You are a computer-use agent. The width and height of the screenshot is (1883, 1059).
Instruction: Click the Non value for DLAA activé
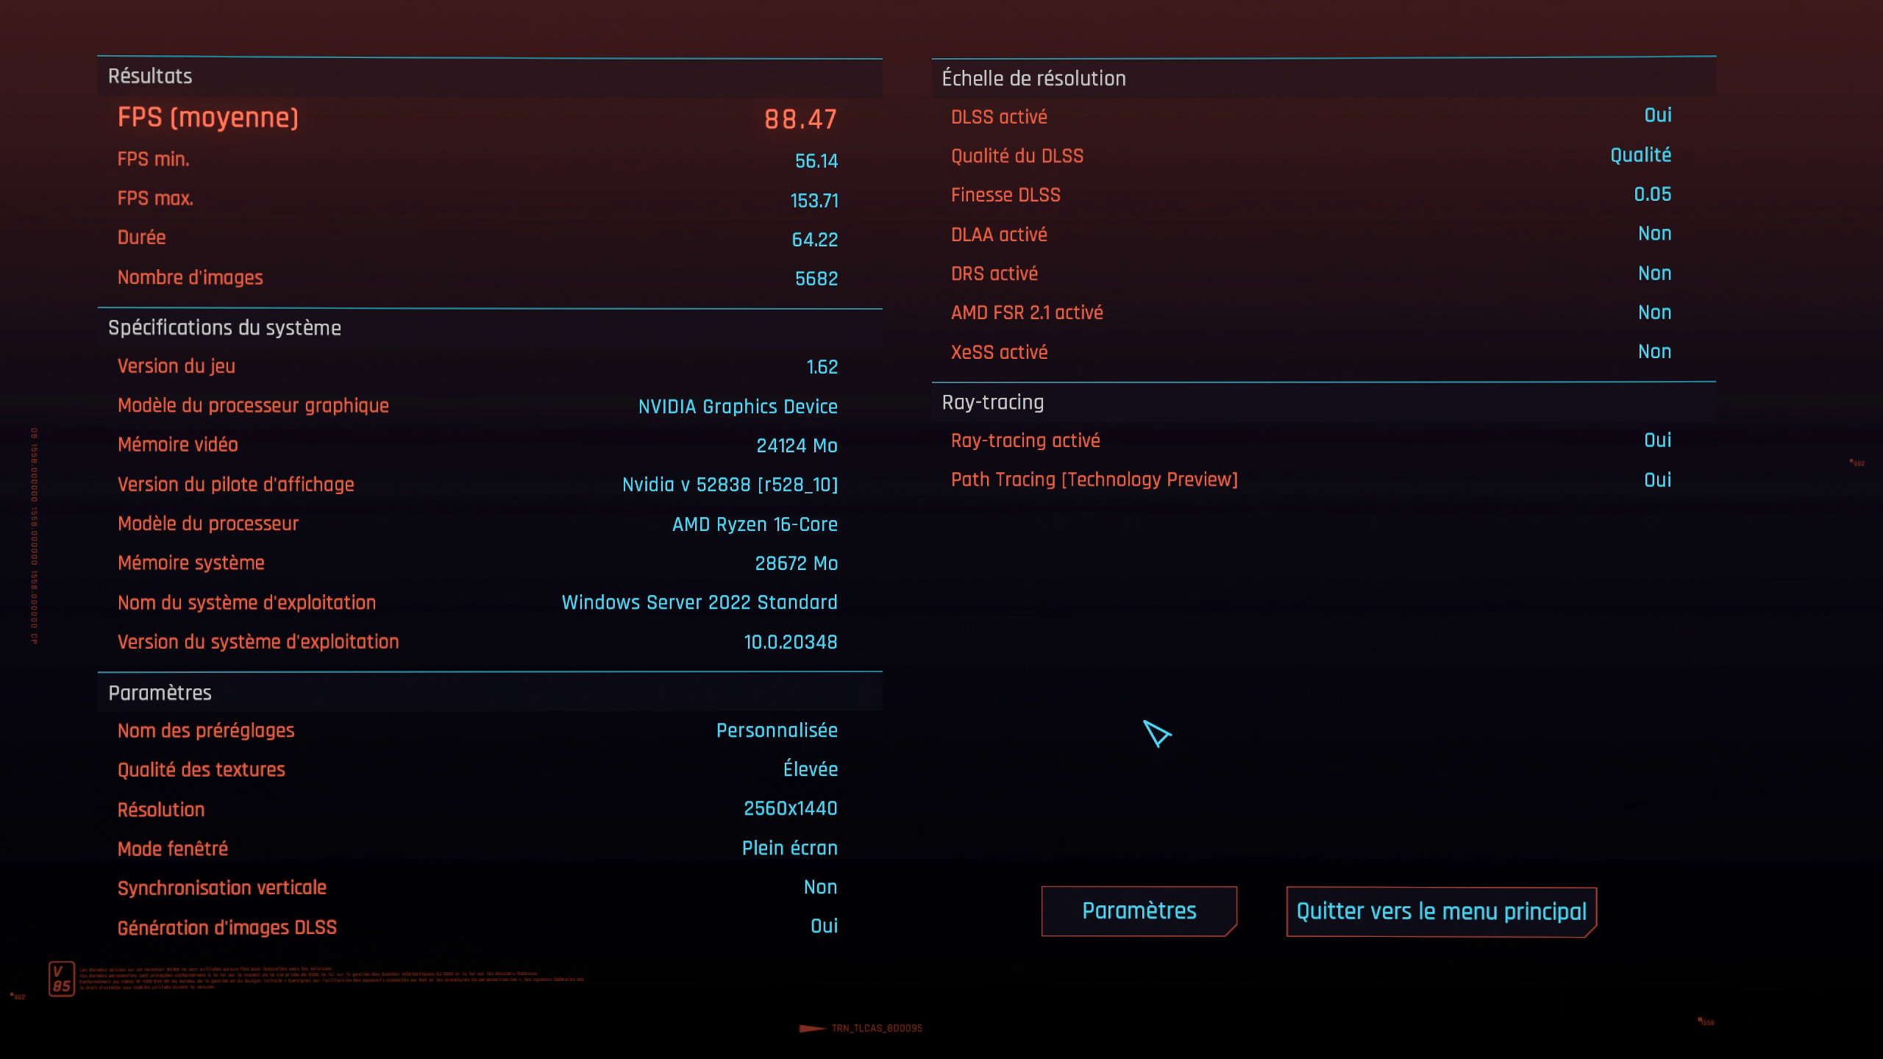[1654, 234]
